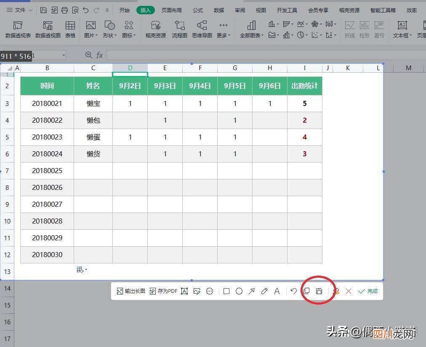The image size is (426, 347).
Task: Select the text annotation tool A
Action: [277, 291]
